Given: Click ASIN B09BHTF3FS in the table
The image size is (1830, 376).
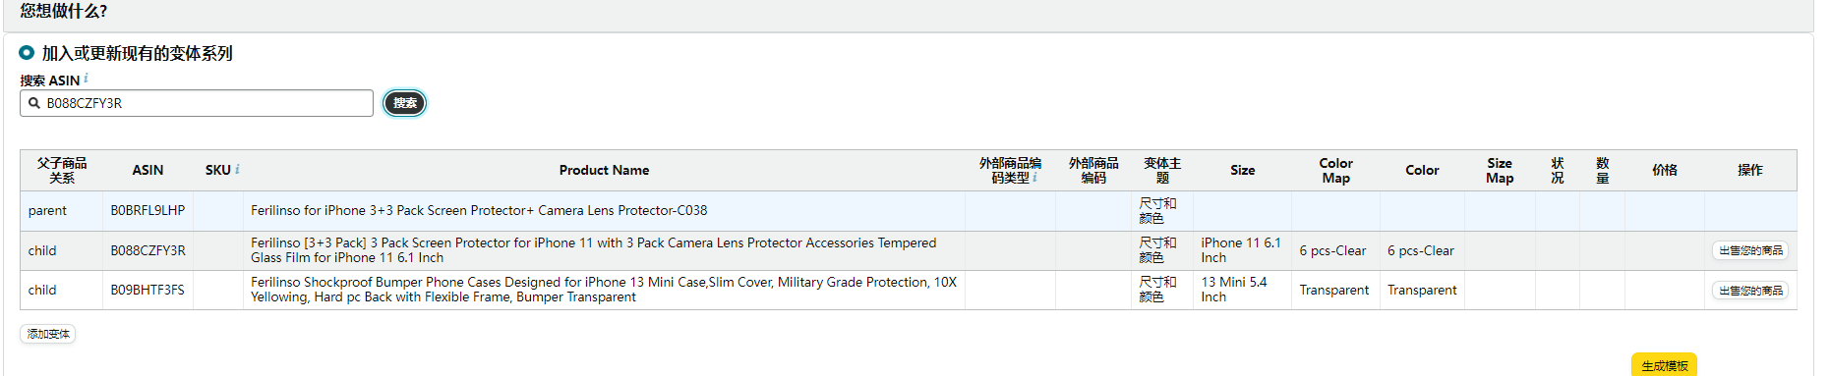Looking at the screenshot, I should 148,290.
